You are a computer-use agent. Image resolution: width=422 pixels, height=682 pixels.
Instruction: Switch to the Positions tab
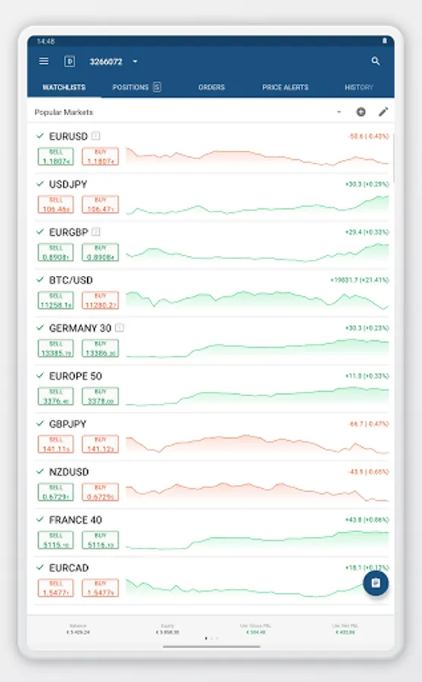(136, 87)
